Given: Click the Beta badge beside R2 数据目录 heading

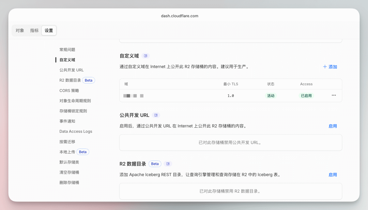Looking at the screenshot, I should [155, 164].
